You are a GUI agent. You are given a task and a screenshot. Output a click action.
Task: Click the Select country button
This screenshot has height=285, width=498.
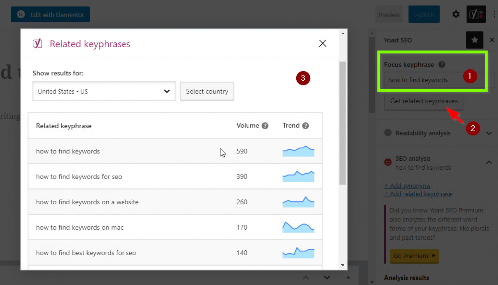click(x=207, y=91)
